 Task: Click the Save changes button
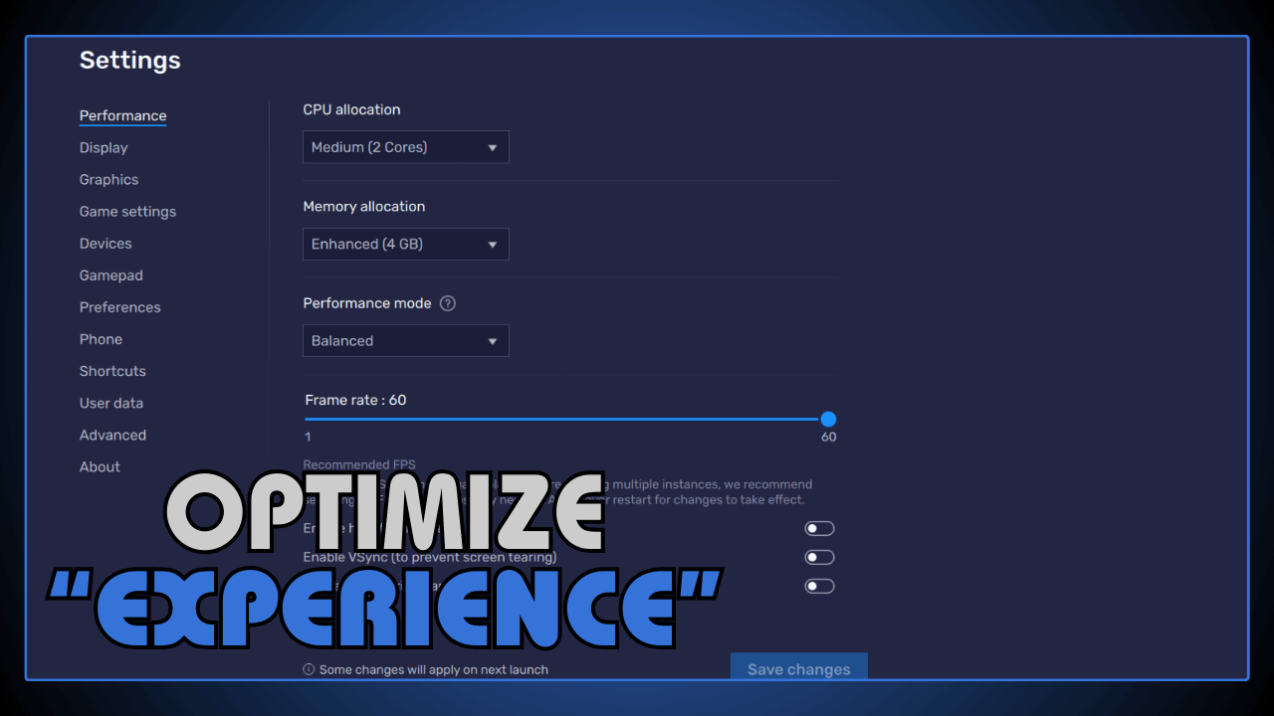tap(798, 668)
